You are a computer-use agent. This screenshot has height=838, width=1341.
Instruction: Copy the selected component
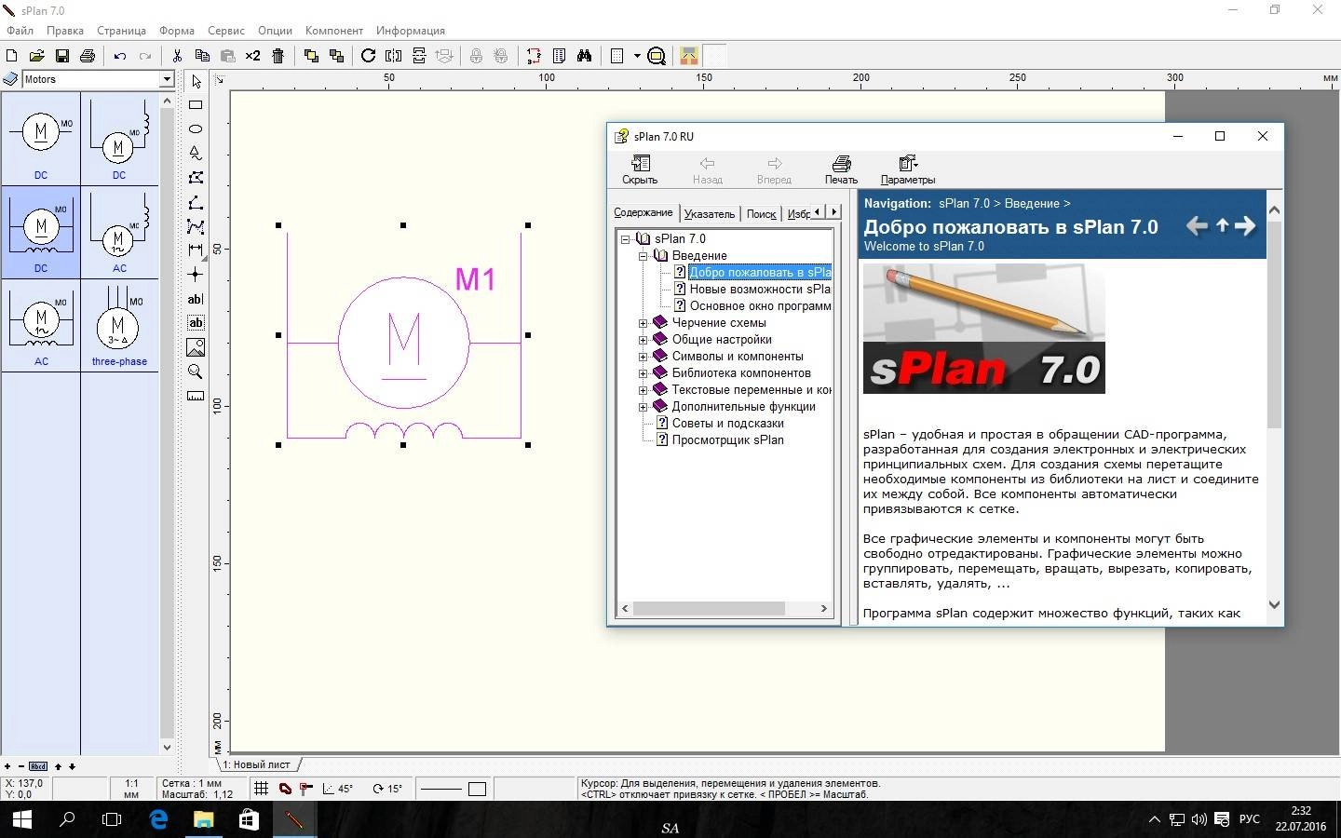pos(202,56)
